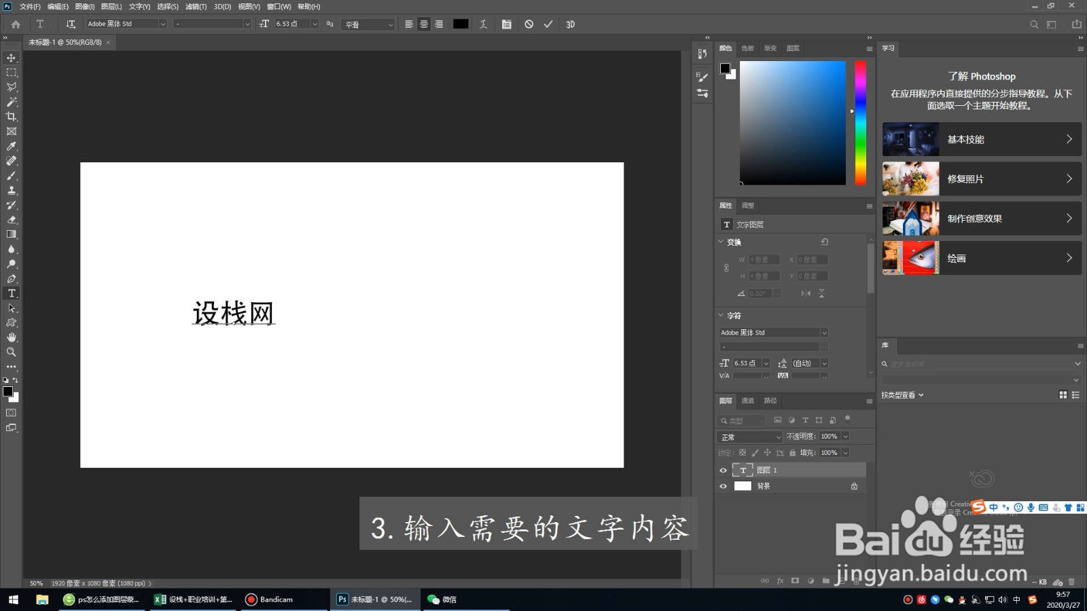Hide the 背景 layer
The height and width of the screenshot is (611, 1087).
click(723, 486)
